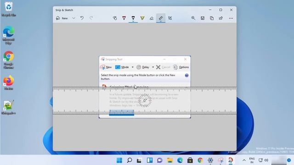Click the on-canvas ruler's 0° angle indicator

145,101
